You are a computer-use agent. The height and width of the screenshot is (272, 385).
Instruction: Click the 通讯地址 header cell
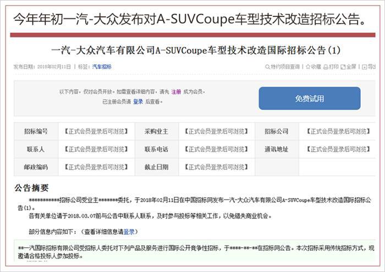277,149
